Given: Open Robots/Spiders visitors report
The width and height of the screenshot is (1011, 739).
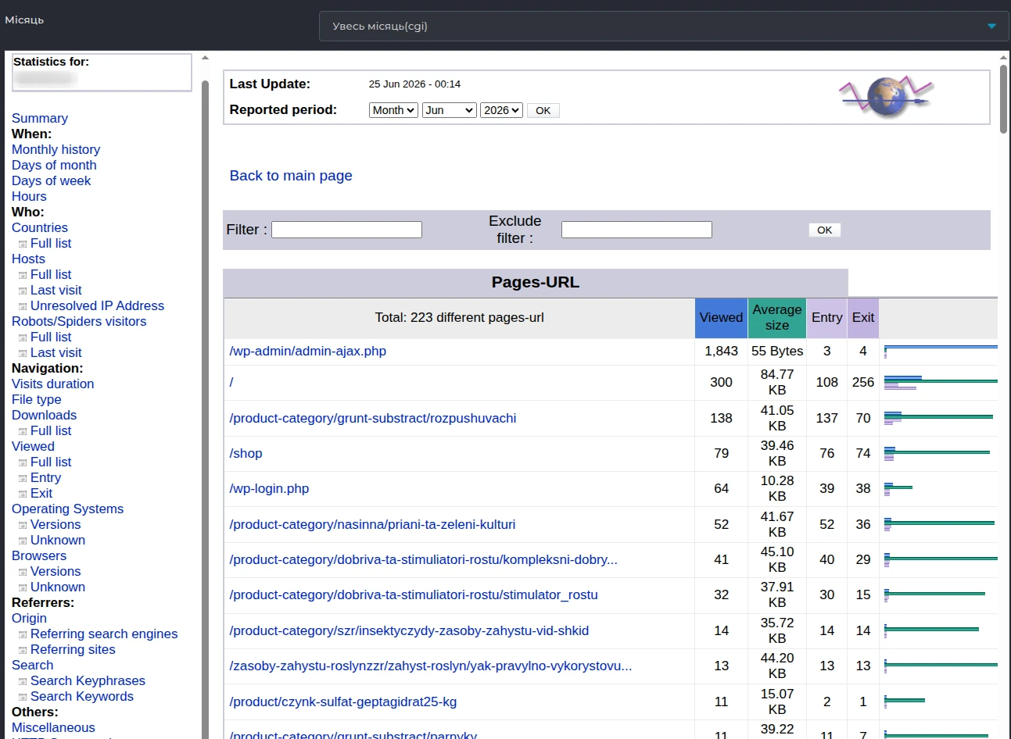Looking at the screenshot, I should coord(79,321).
